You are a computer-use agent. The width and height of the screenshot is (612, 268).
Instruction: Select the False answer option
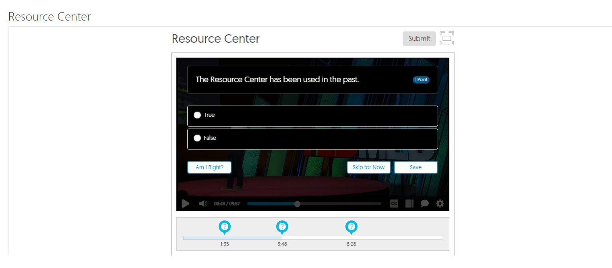[x=312, y=139]
